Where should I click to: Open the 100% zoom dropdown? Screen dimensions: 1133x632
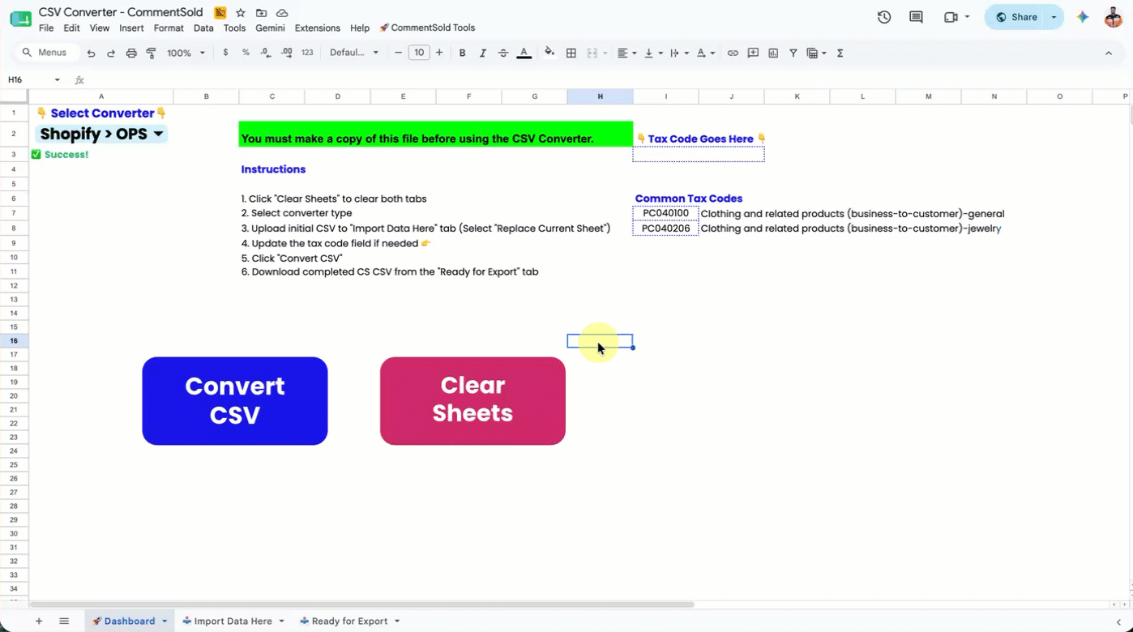point(186,53)
